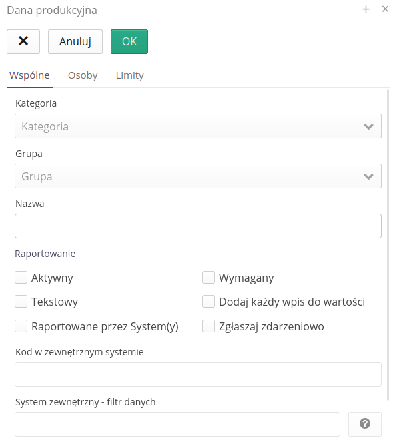
Task: Check Dodaj każdy wpis do wartości
Action: (208, 302)
